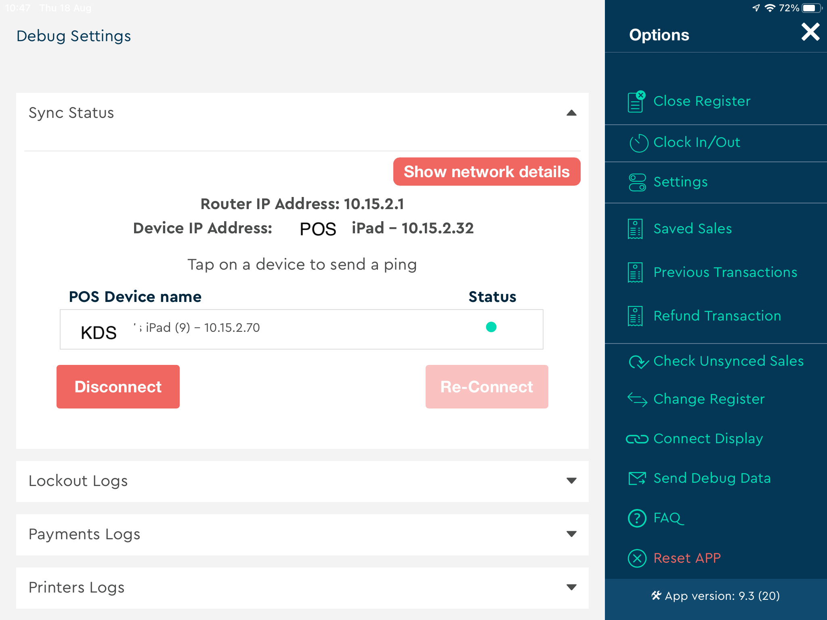Tap the Change Register arrows icon
The width and height of the screenshot is (827, 620).
pyautogui.click(x=637, y=399)
